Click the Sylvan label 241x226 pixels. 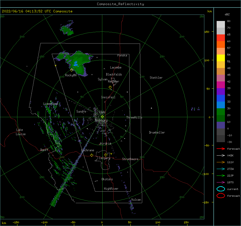[103, 79]
